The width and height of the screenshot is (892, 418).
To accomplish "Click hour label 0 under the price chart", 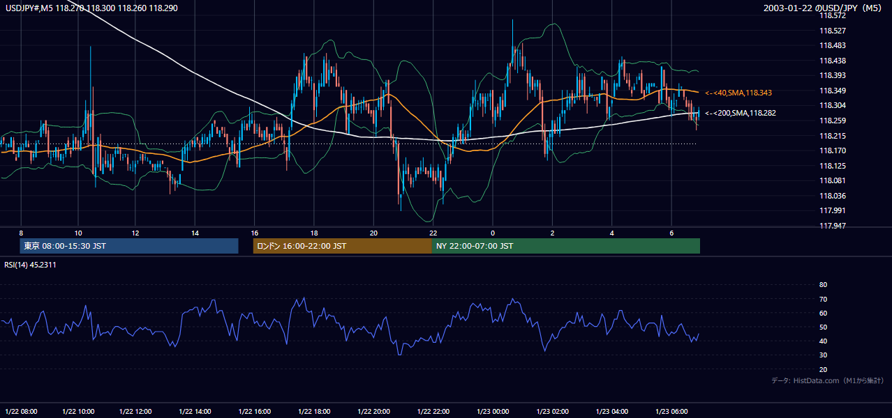I will (493, 233).
